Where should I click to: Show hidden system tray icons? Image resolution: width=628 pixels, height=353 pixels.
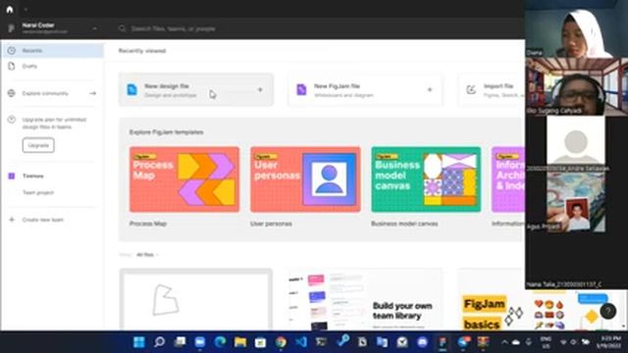(504, 342)
